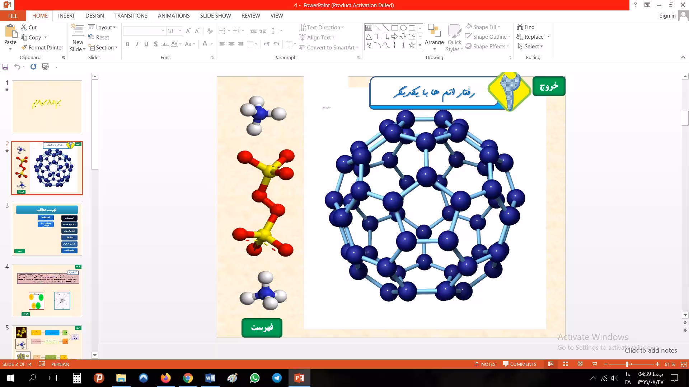Viewport: 689px width, 387px height.
Task: Click the Reset slide button
Action: 99,37
